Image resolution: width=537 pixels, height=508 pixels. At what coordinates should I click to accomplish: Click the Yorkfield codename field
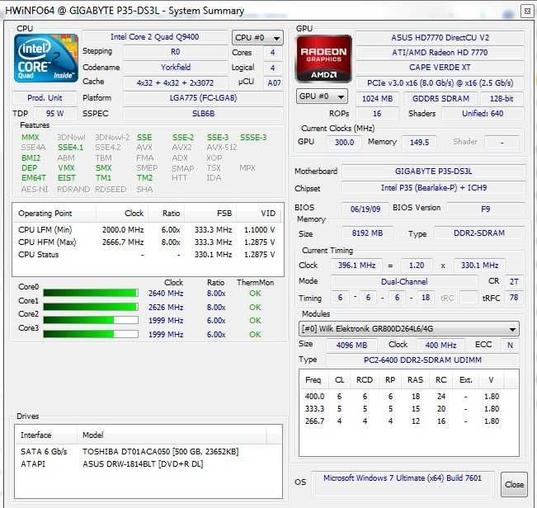pos(176,67)
